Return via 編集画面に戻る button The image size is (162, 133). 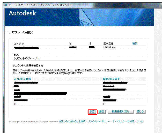121,112
